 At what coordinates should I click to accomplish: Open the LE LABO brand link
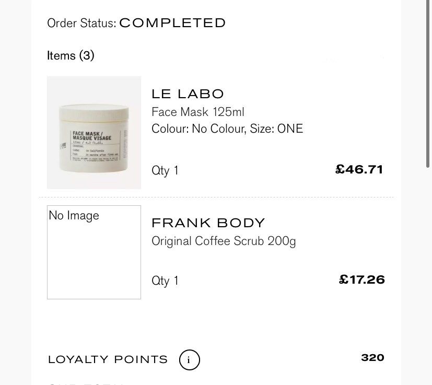(x=187, y=94)
